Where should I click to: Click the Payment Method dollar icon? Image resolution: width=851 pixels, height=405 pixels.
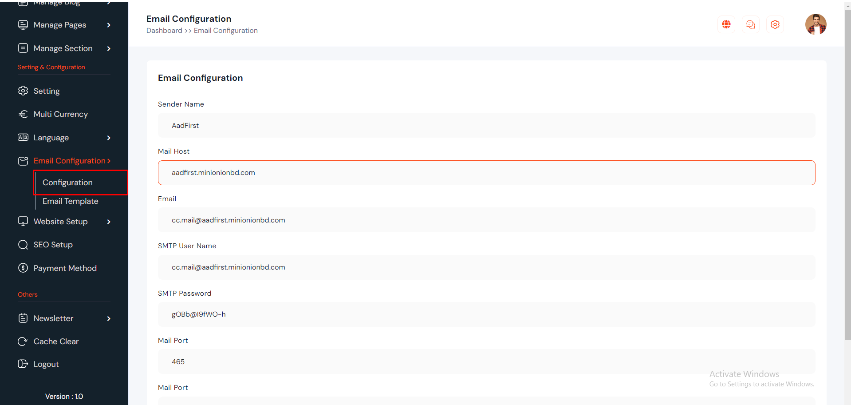(x=23, y=268)
